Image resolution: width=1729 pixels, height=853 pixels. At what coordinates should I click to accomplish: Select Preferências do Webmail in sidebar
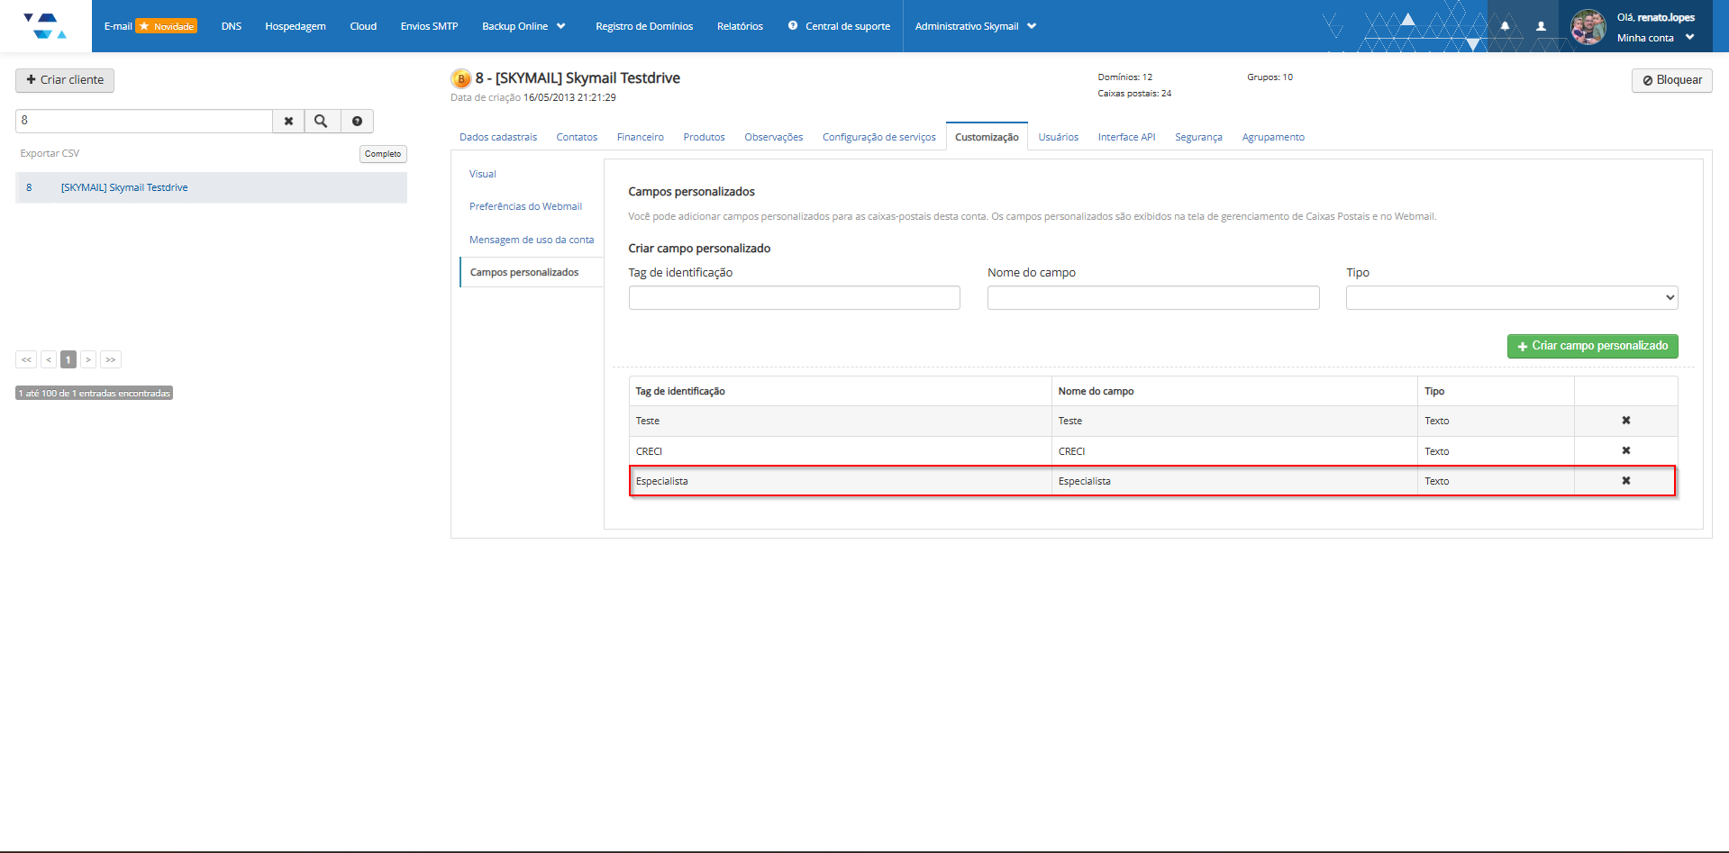[525, 206]
